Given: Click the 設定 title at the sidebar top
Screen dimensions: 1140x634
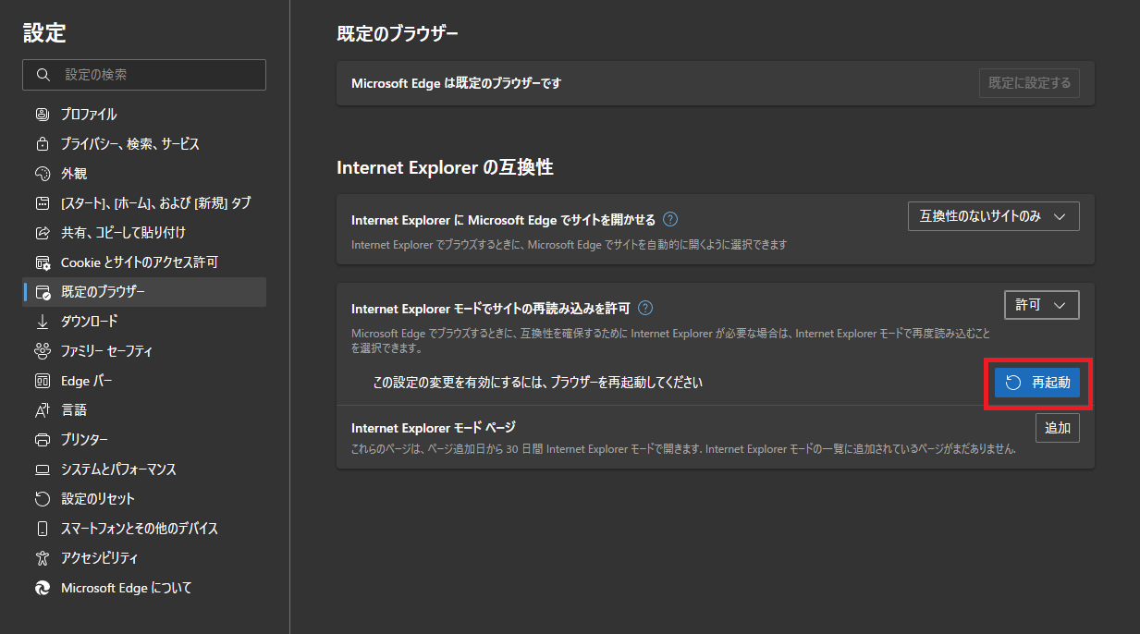Looking at the screenshot, I should (44, 33).
